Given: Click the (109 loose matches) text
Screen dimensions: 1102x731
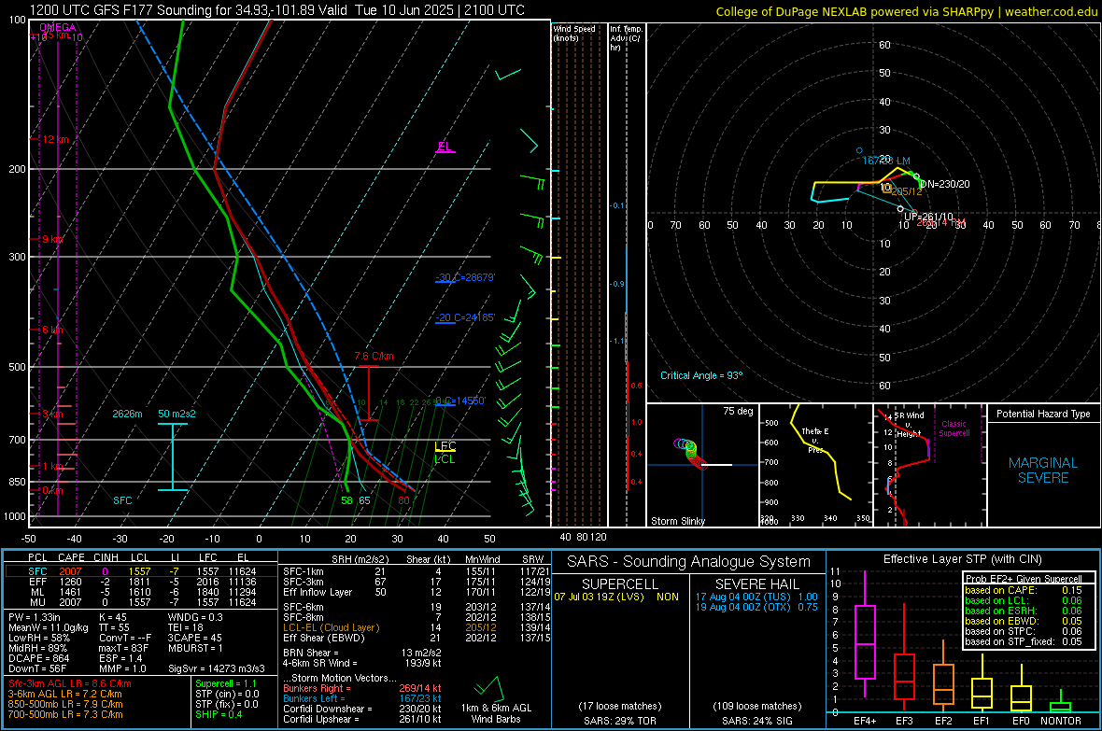Looking at the screenshot, I should (756, 706).
